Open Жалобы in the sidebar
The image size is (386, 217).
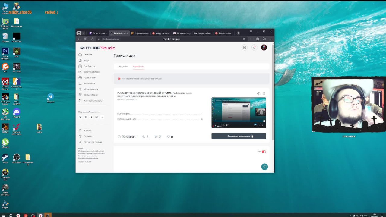pyautogui.click(x=85, y=131)
